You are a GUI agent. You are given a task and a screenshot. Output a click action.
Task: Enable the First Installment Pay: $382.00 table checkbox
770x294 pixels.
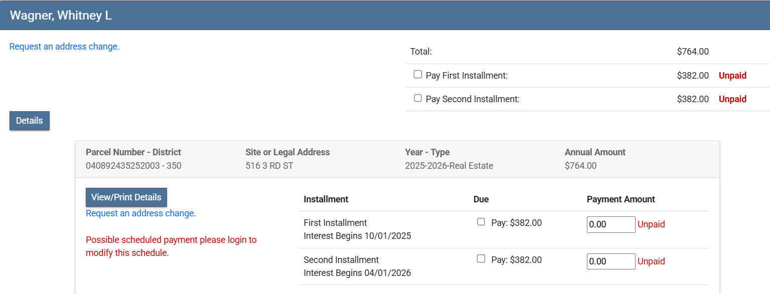click(481, 222)
